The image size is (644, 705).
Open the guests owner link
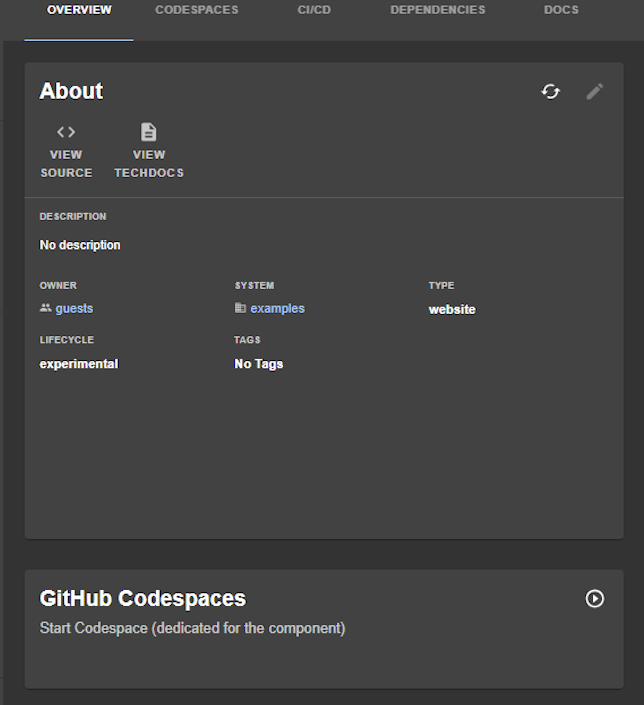(x=74, y=309)
